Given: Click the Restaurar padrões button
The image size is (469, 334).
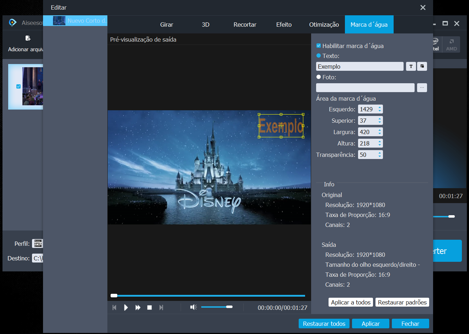Looking at the screenshot, I should pyautogui.click(x=402, y=302).
